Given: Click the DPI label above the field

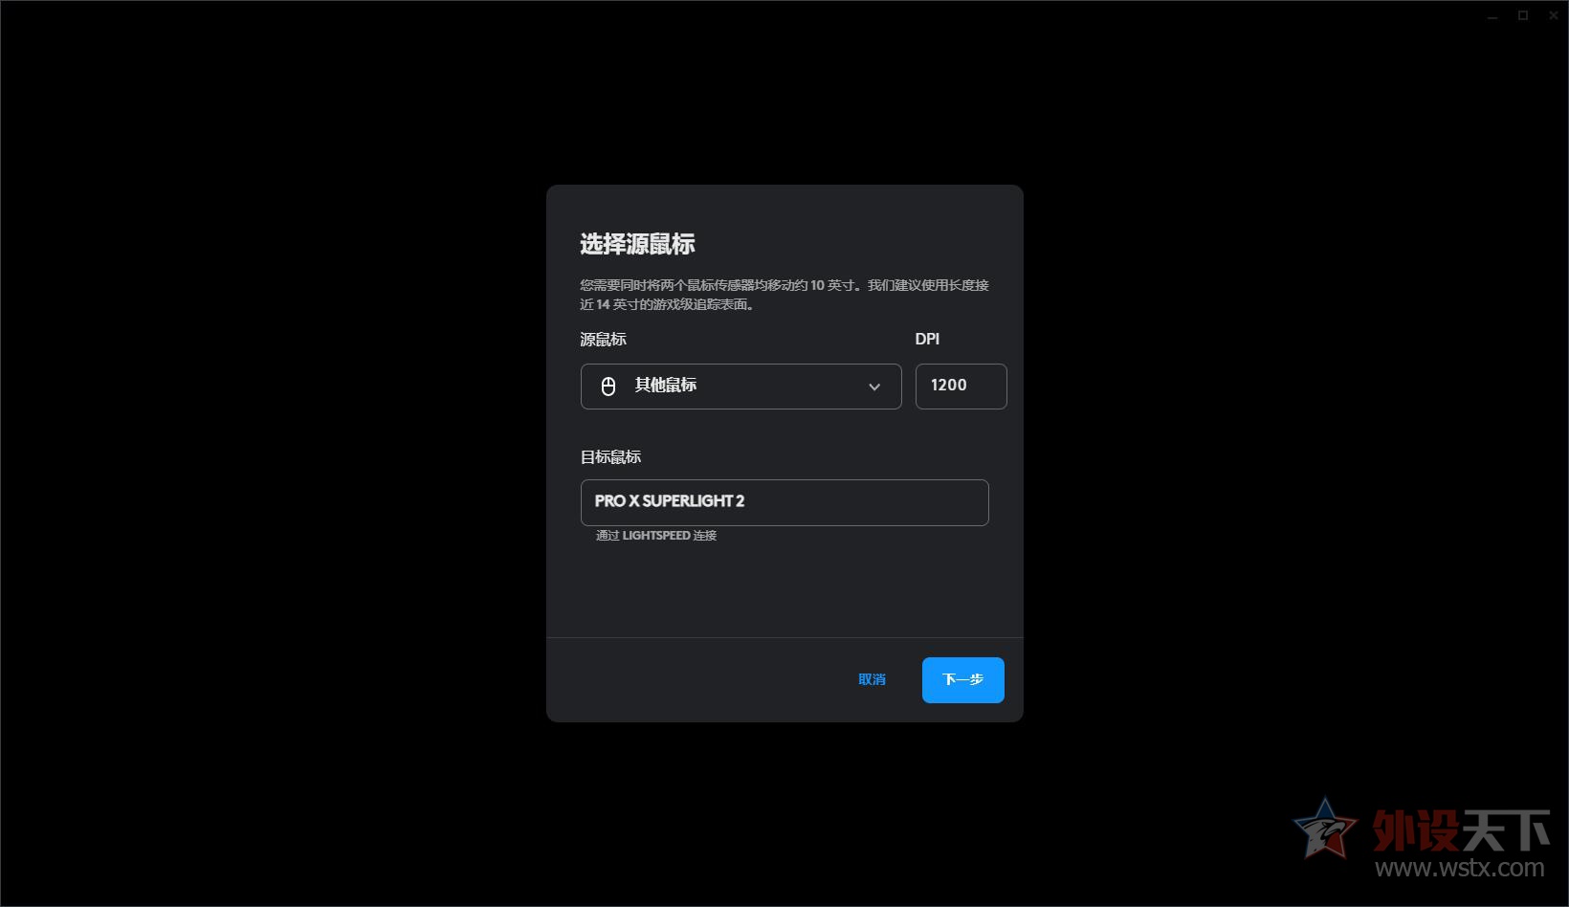Looking at the screenshot, I should pyautogui.click(x=927, y=340).
